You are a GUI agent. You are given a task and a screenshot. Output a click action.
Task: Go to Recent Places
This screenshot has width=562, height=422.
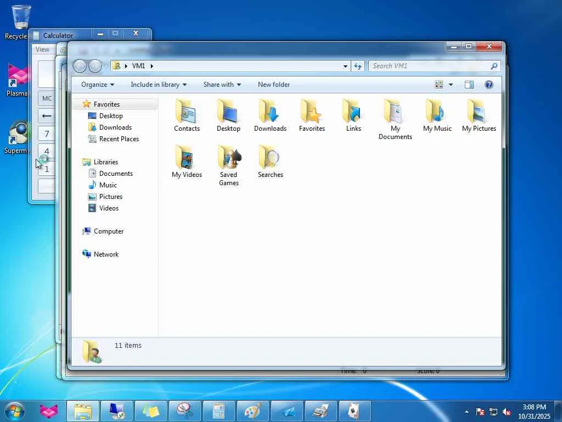coord(119,139)
